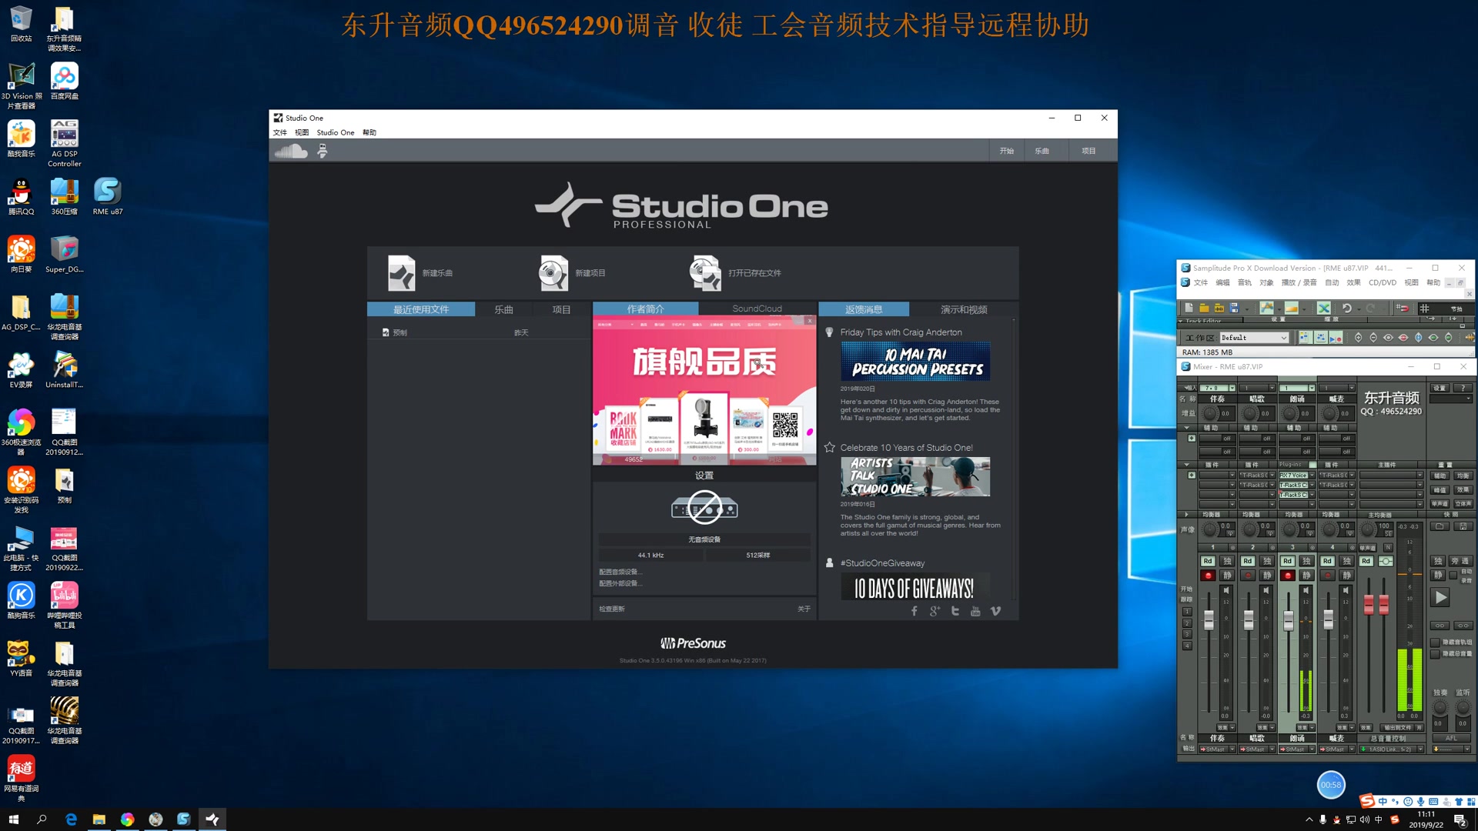The image size is (1478, 831).
Task: Open the AG DSP Controller desktop icon
Action: tap(65, 144)
